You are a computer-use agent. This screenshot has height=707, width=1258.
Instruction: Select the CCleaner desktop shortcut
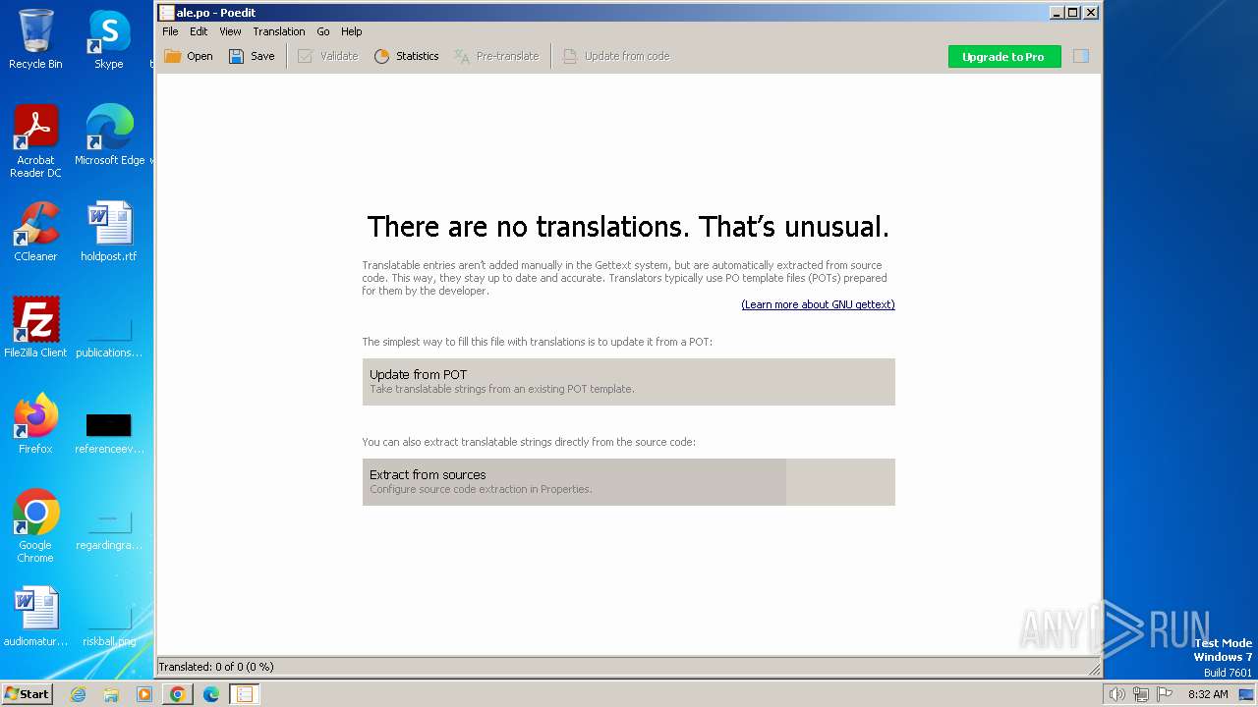pyautogui.click(x=35, y=232)
